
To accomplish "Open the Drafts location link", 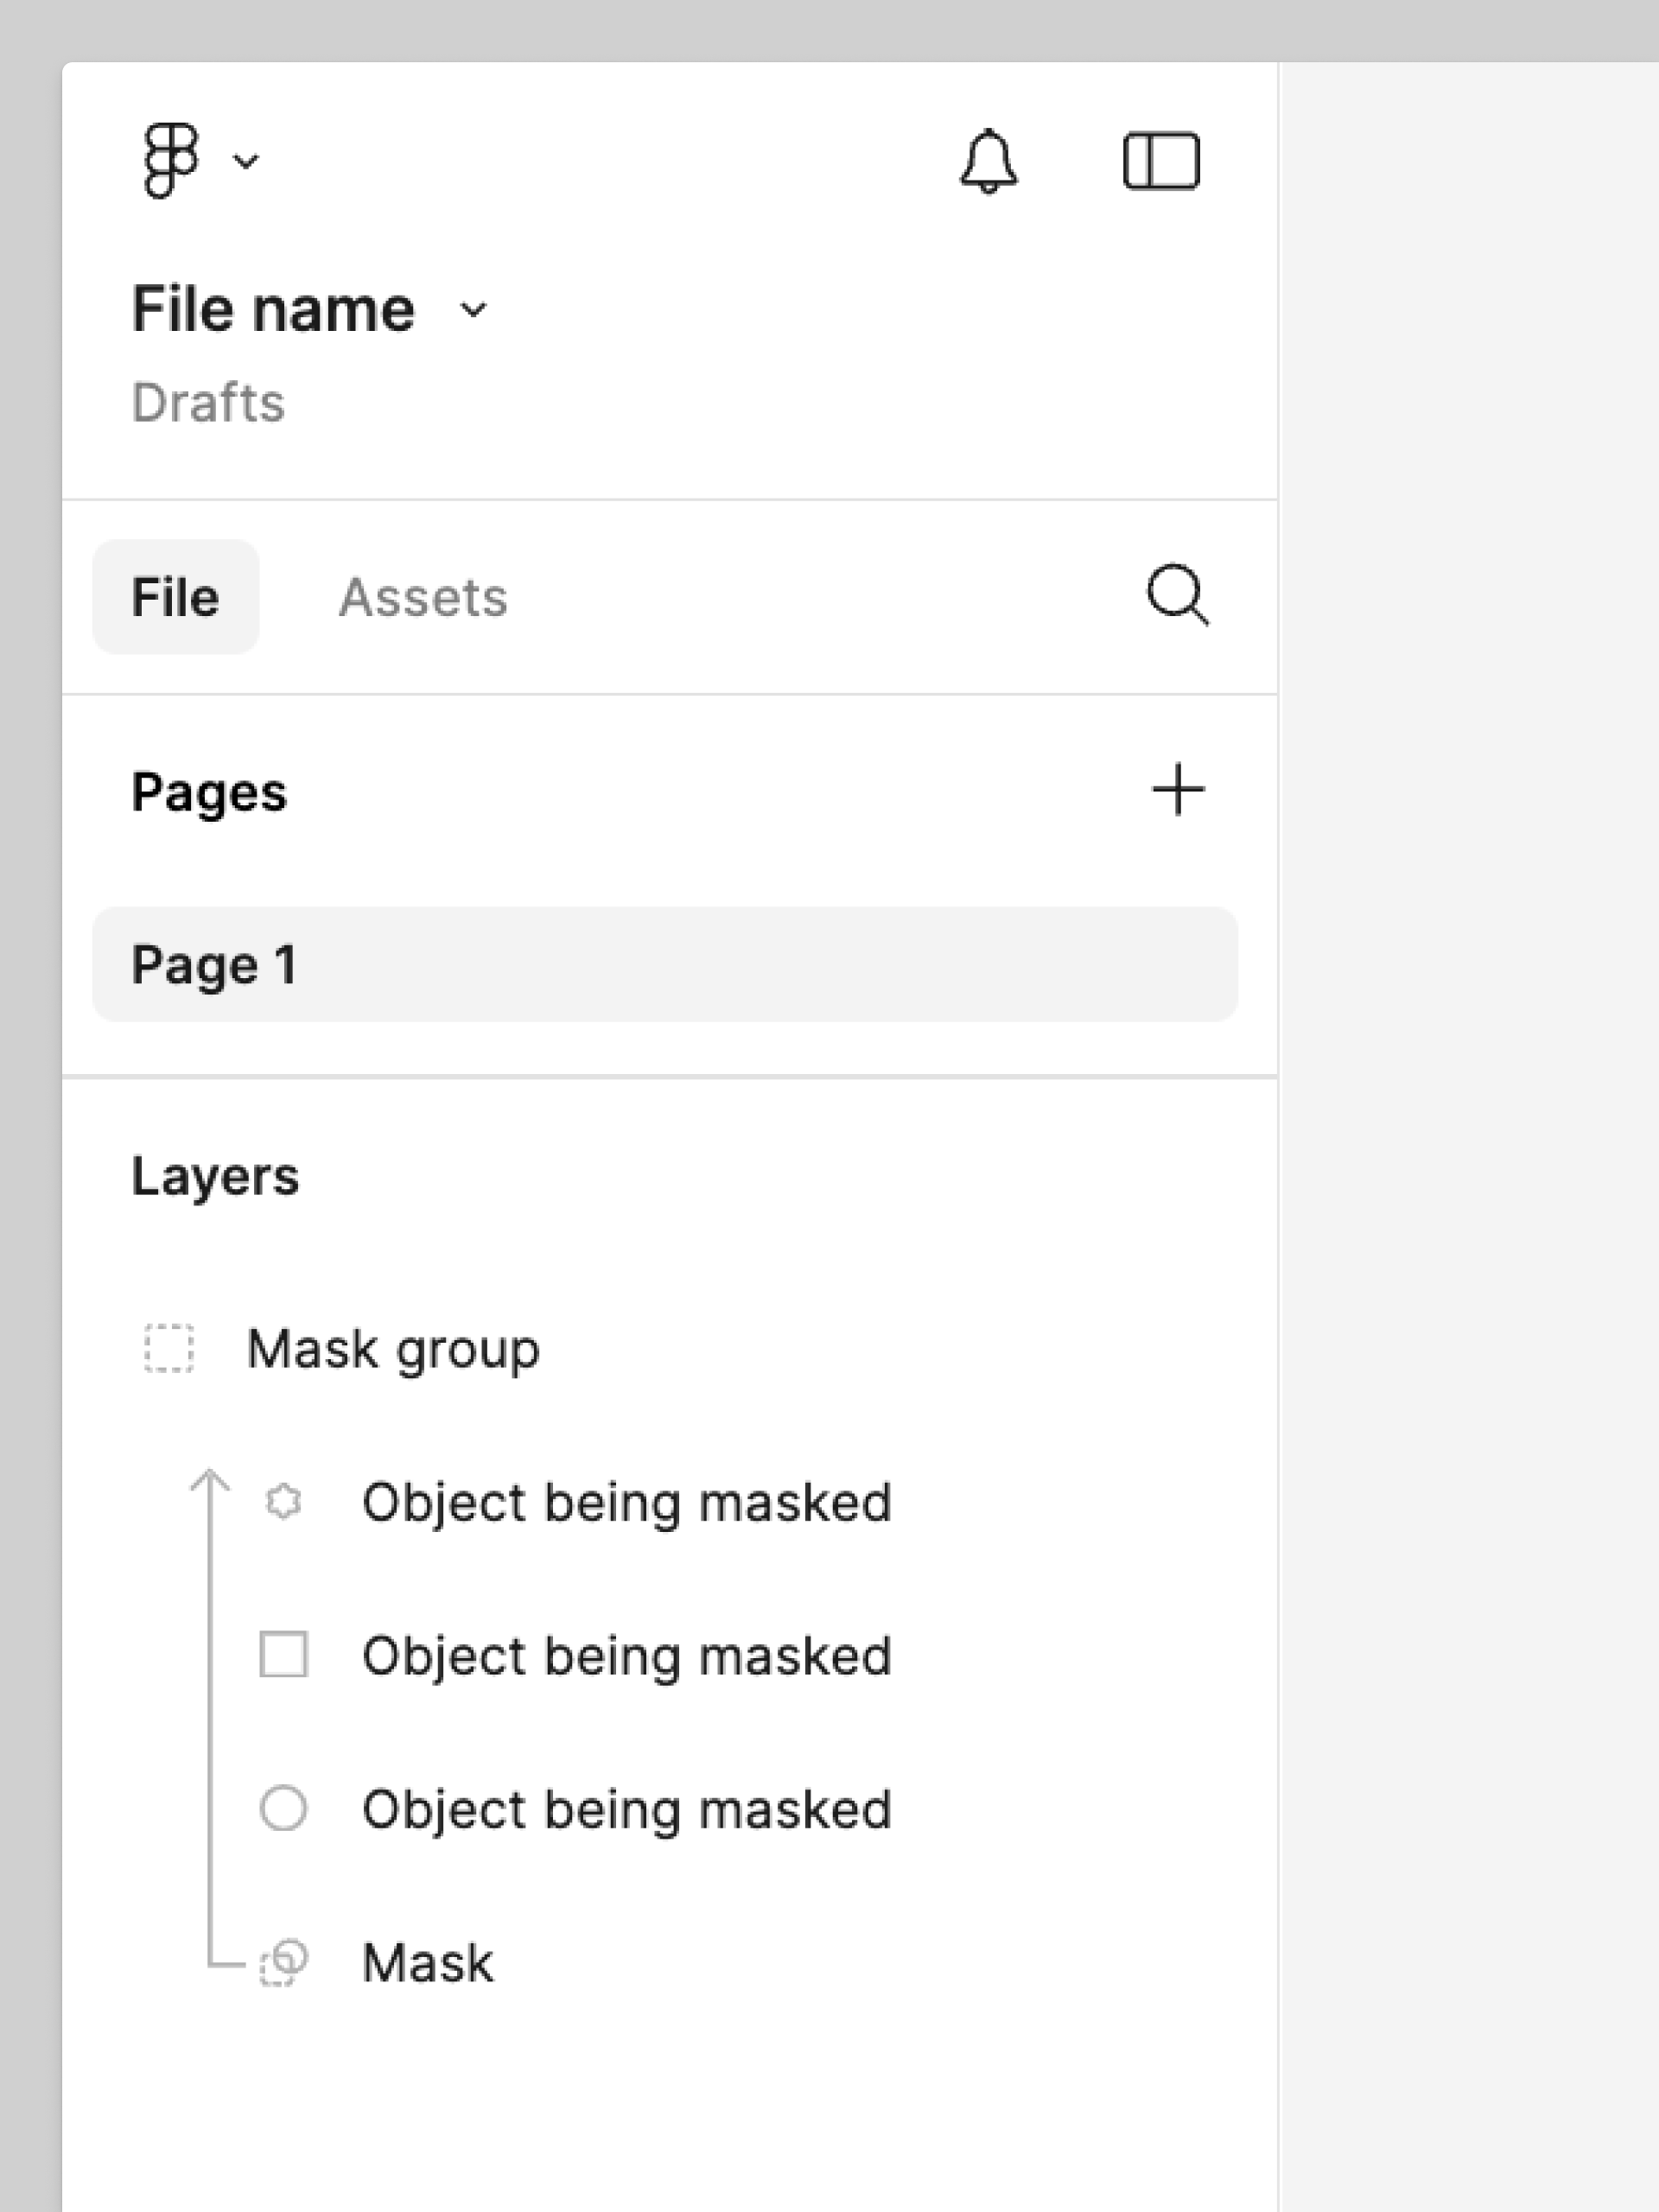I will pyautogui.click(x=210, y=403).
